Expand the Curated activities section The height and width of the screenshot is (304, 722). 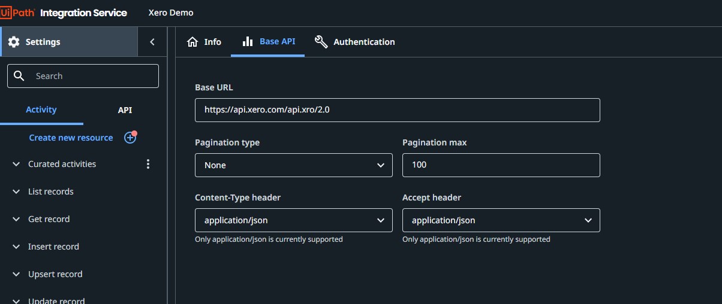(x=16, y=164)
